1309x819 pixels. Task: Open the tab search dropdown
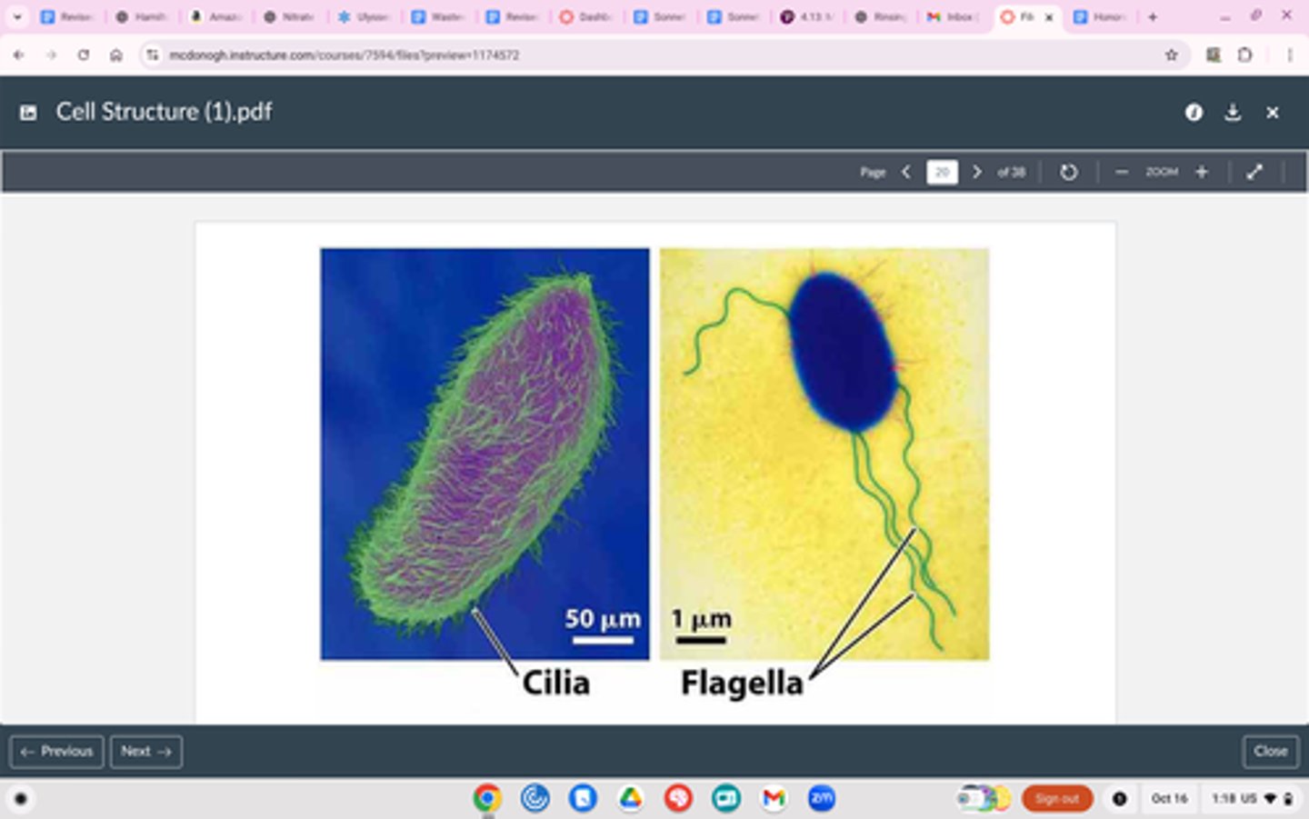tap(16, 16)
